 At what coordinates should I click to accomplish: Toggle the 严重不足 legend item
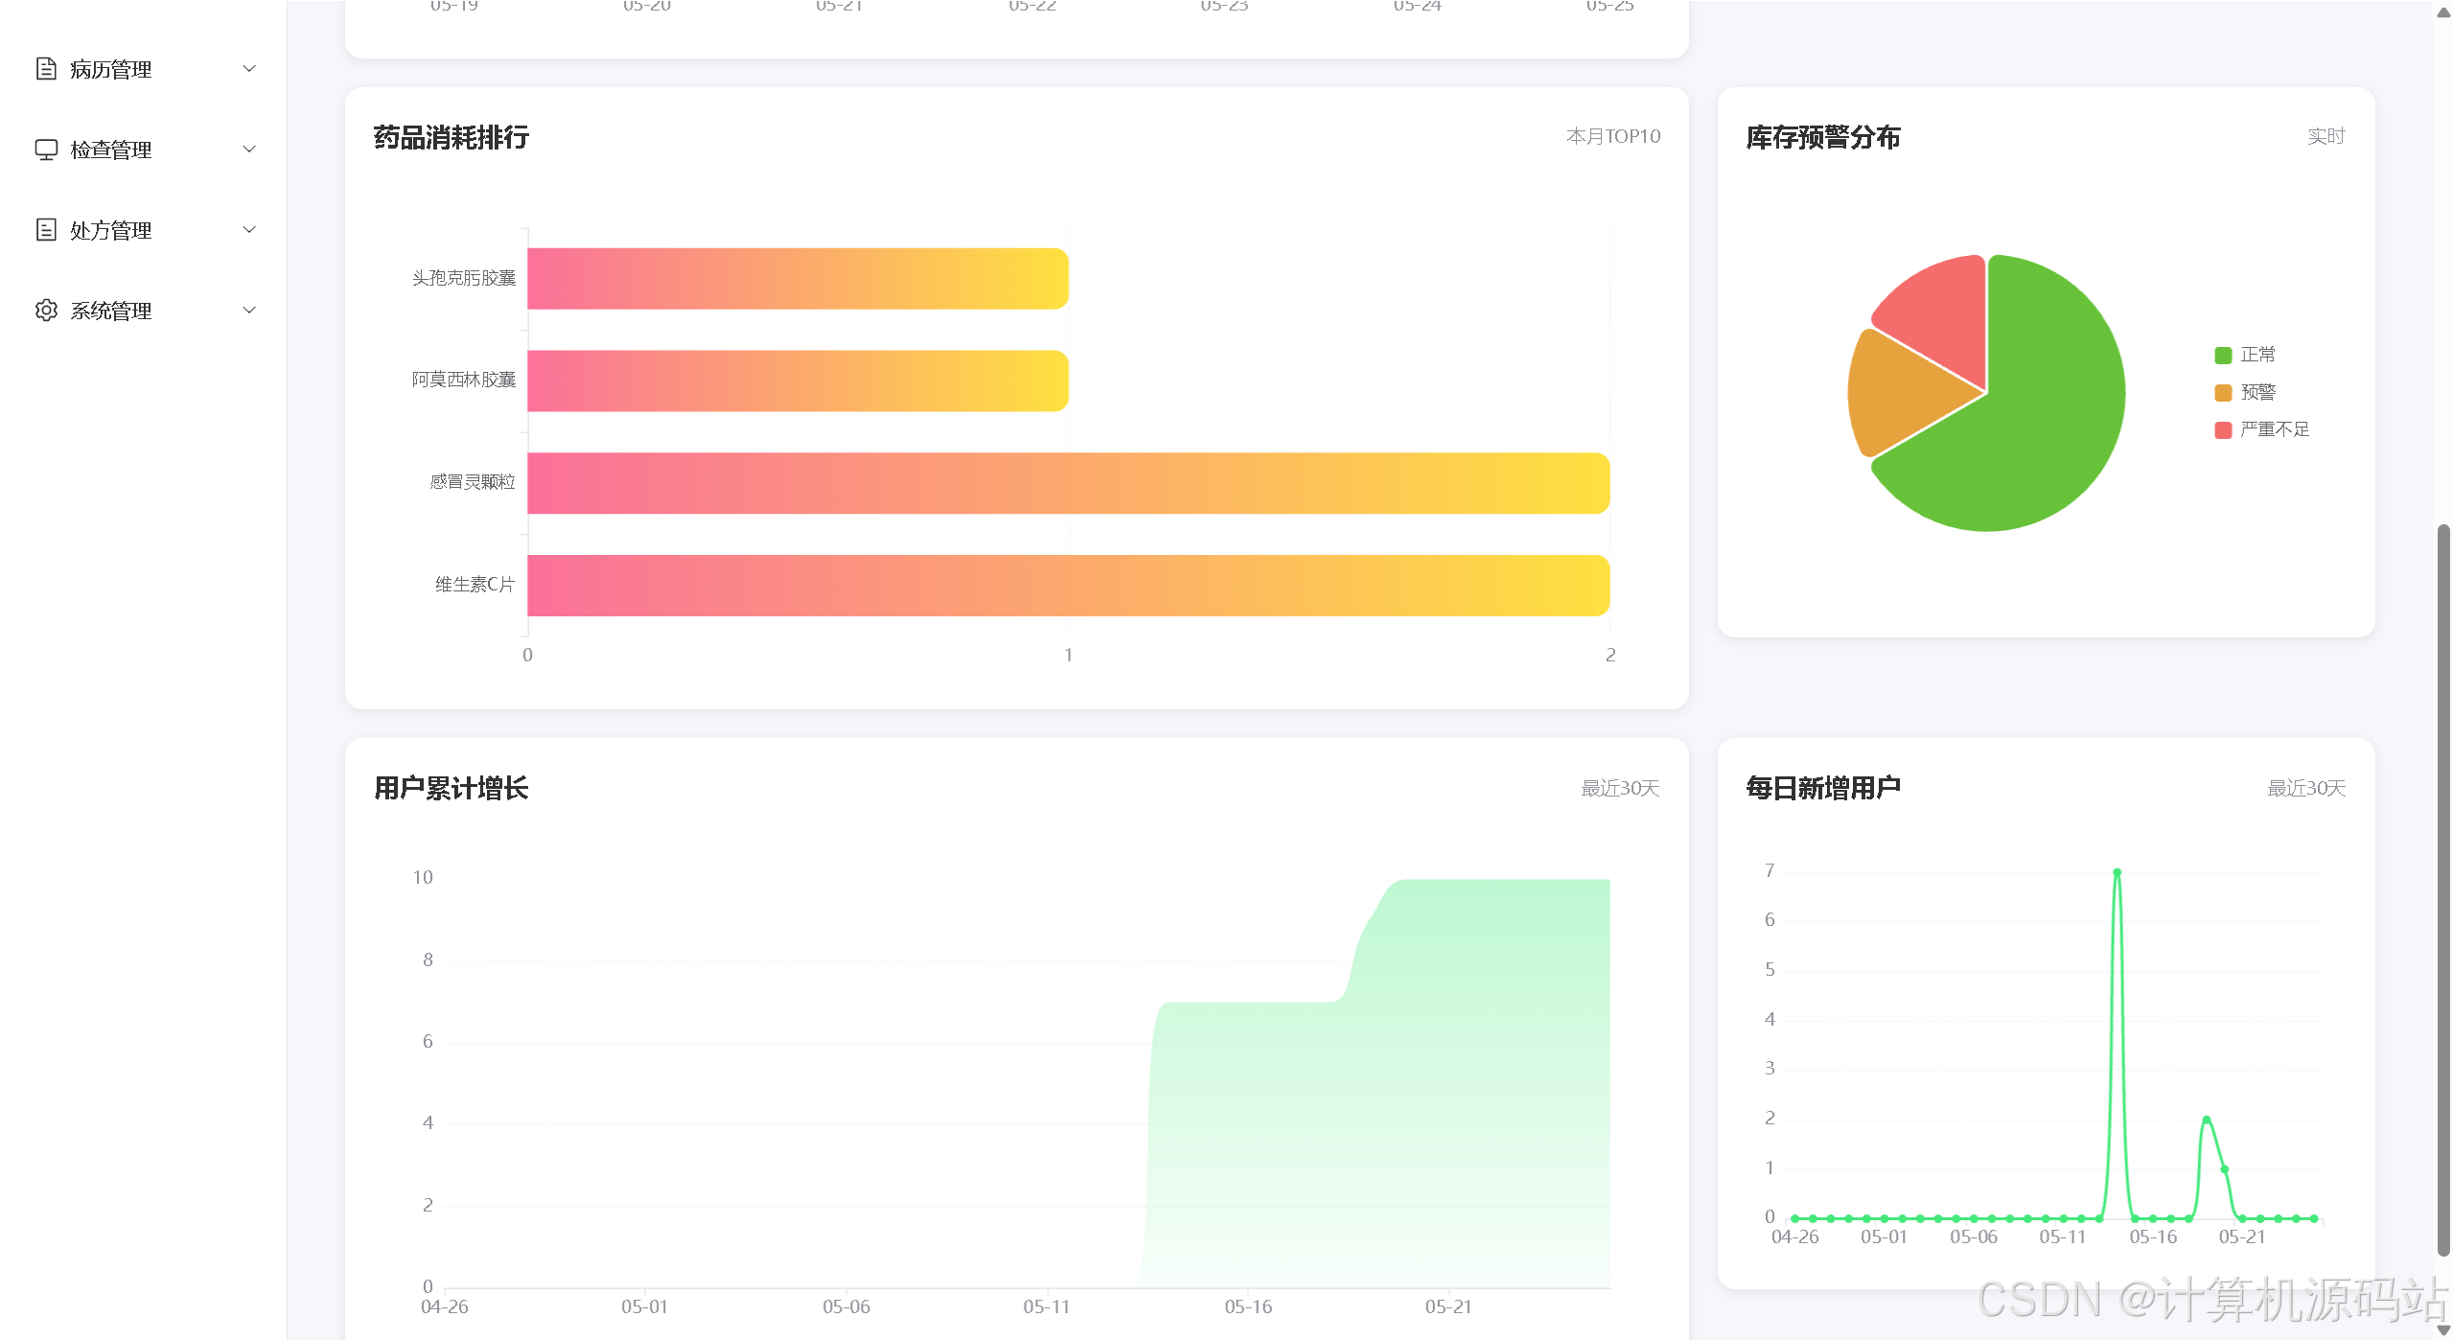point(2262,429)
